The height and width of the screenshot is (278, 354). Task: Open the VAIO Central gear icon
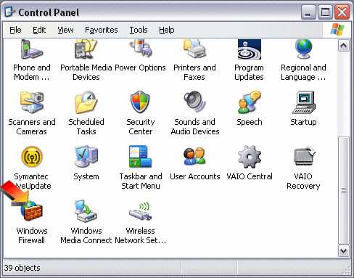pos(250,157)
